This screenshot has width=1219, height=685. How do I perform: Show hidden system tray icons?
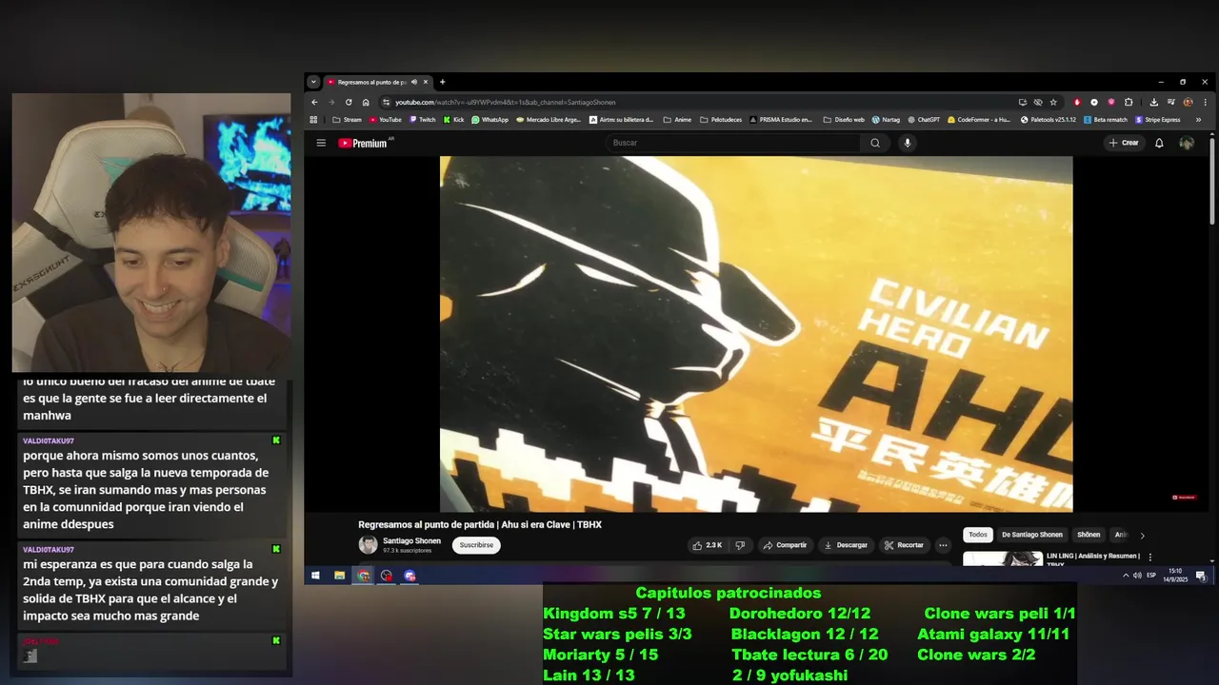tap(1126, 576)
